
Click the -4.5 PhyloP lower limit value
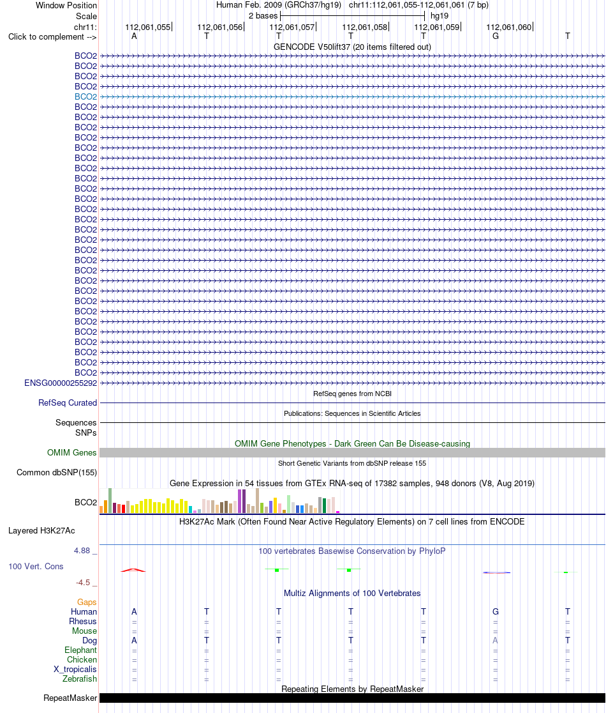click(x=83, y=583)
